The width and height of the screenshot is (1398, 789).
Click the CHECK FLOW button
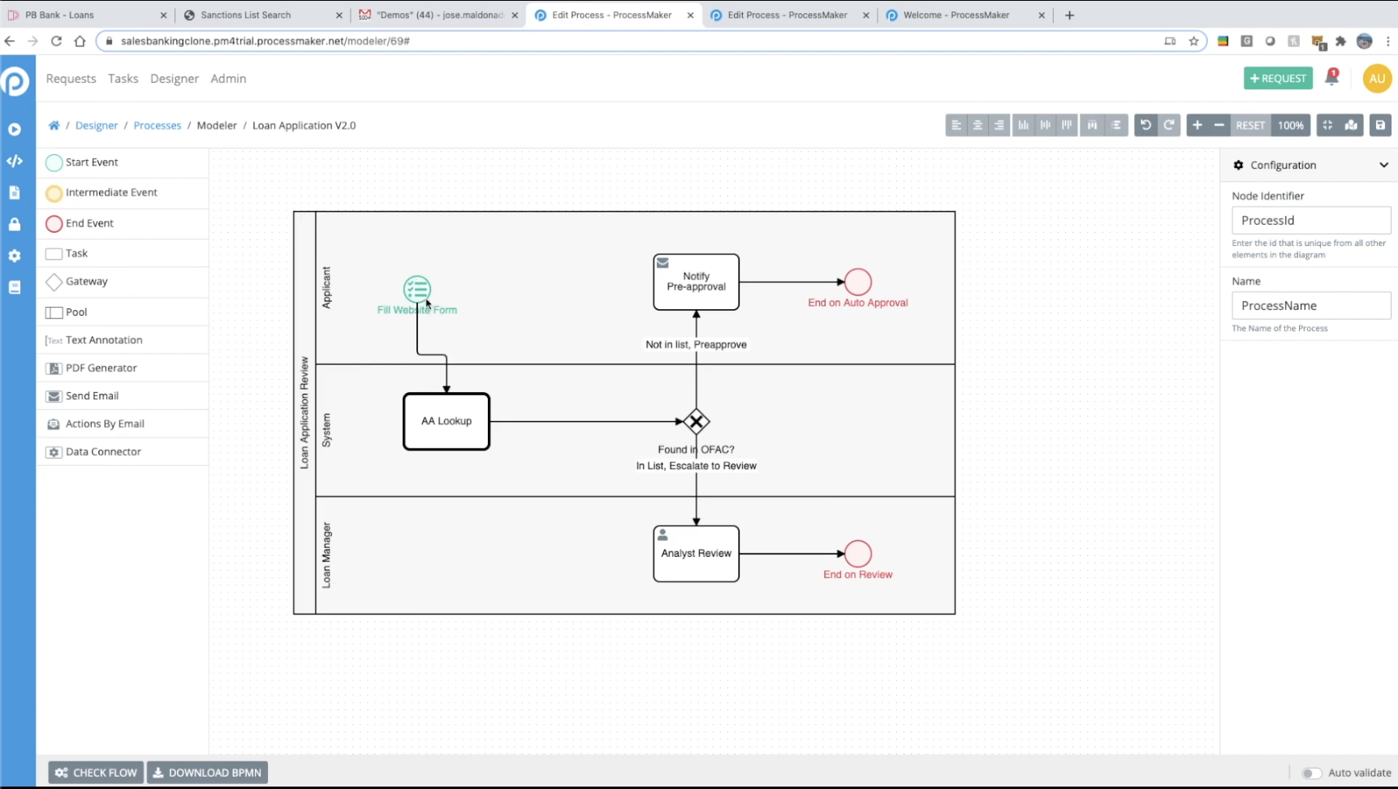(95, 772)
